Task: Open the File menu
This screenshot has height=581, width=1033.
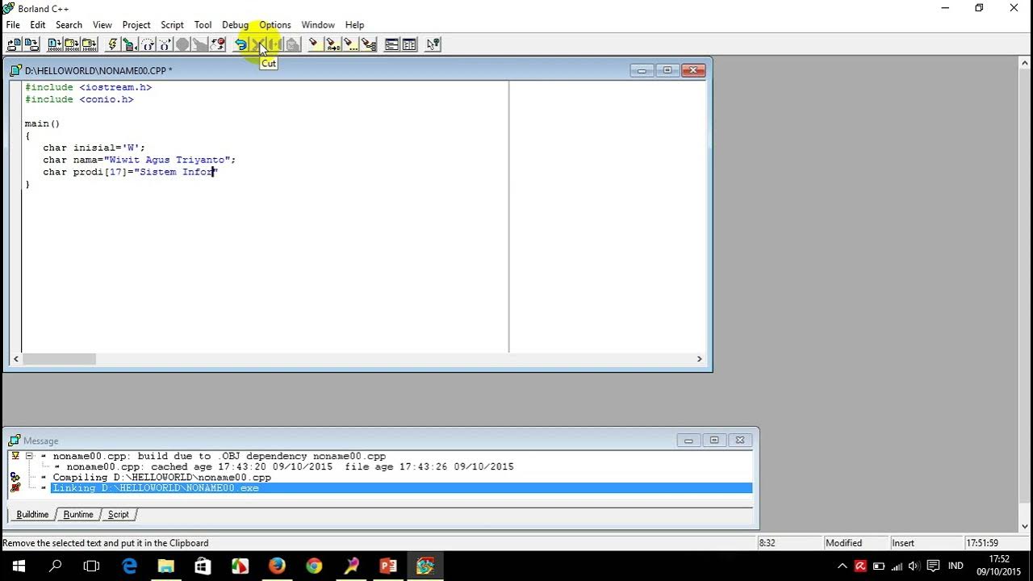Action: 13,25
